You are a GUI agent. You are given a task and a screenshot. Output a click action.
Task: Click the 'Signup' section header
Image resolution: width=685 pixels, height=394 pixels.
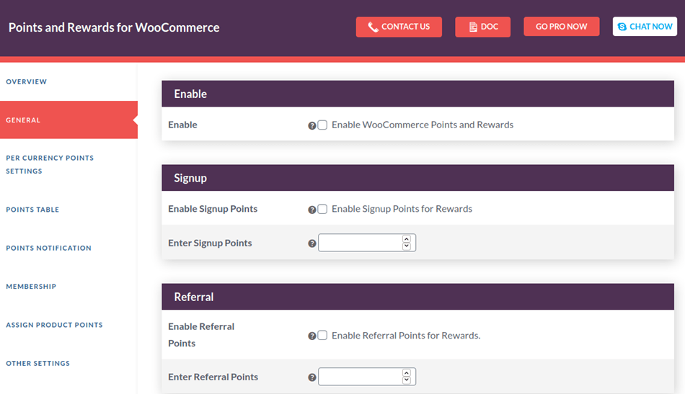point(417,178)
